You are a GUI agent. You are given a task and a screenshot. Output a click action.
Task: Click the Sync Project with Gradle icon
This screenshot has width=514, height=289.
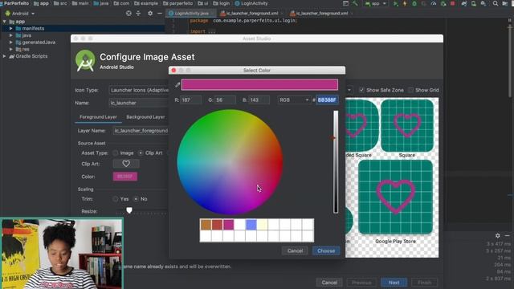(x=464, y=3)
